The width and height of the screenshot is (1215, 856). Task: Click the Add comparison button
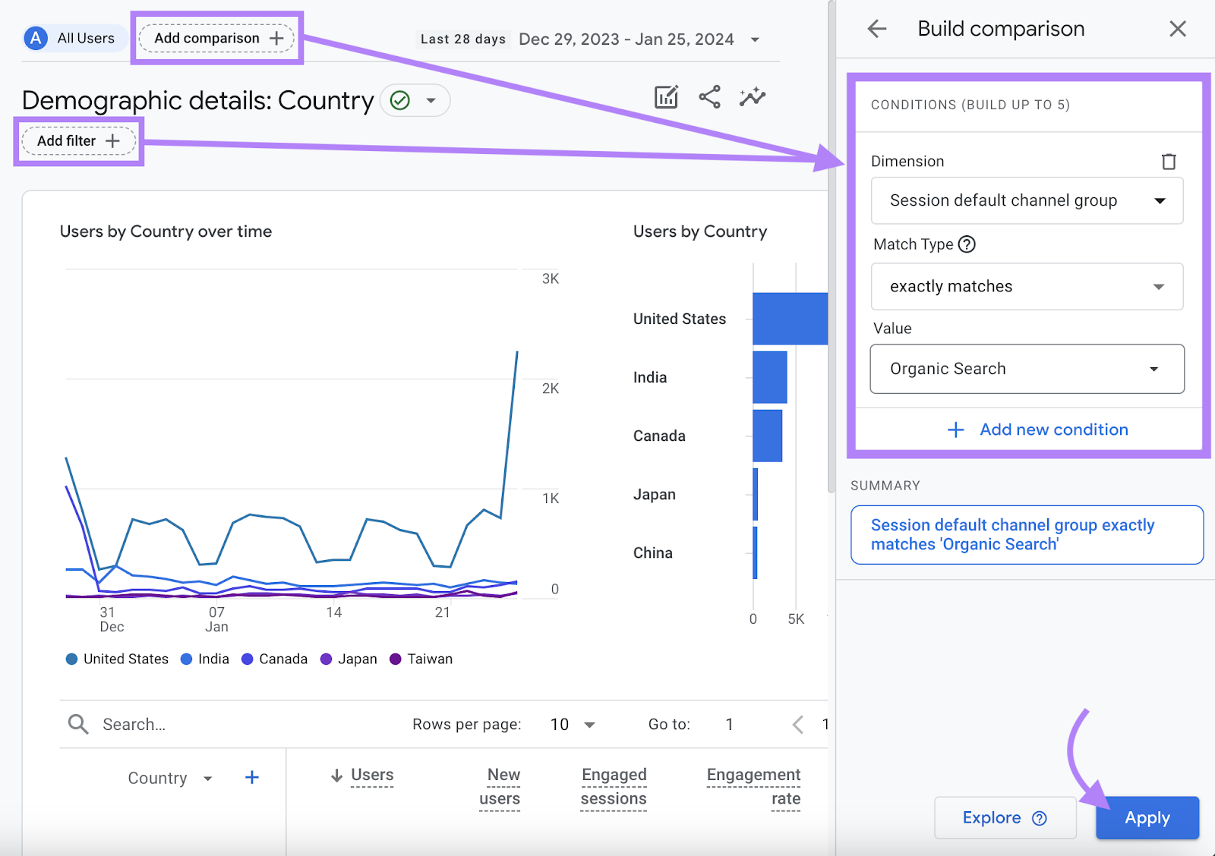[x=216, y=38]
